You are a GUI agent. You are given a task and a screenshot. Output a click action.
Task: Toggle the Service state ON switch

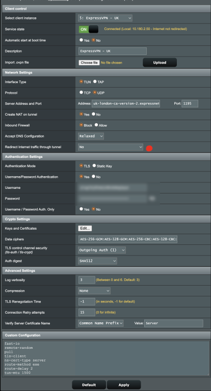click(x=88, y=29)
